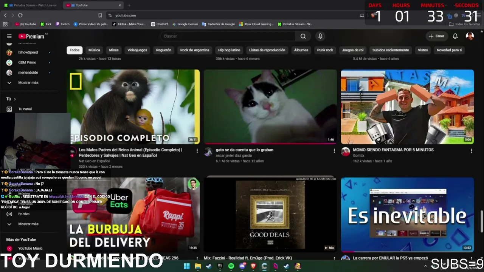Expand Mostrar más under subscriptions
Image resolution: width=484 pixels, height=272 pixels.
29,82
